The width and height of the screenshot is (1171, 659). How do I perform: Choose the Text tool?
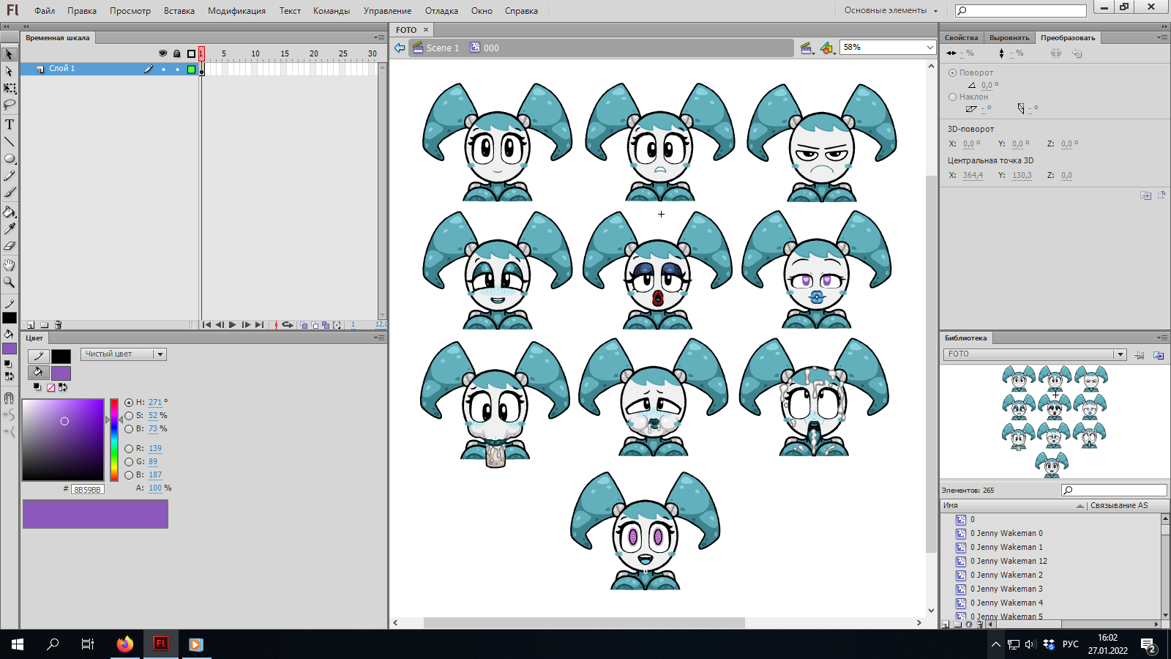(9, 124)
